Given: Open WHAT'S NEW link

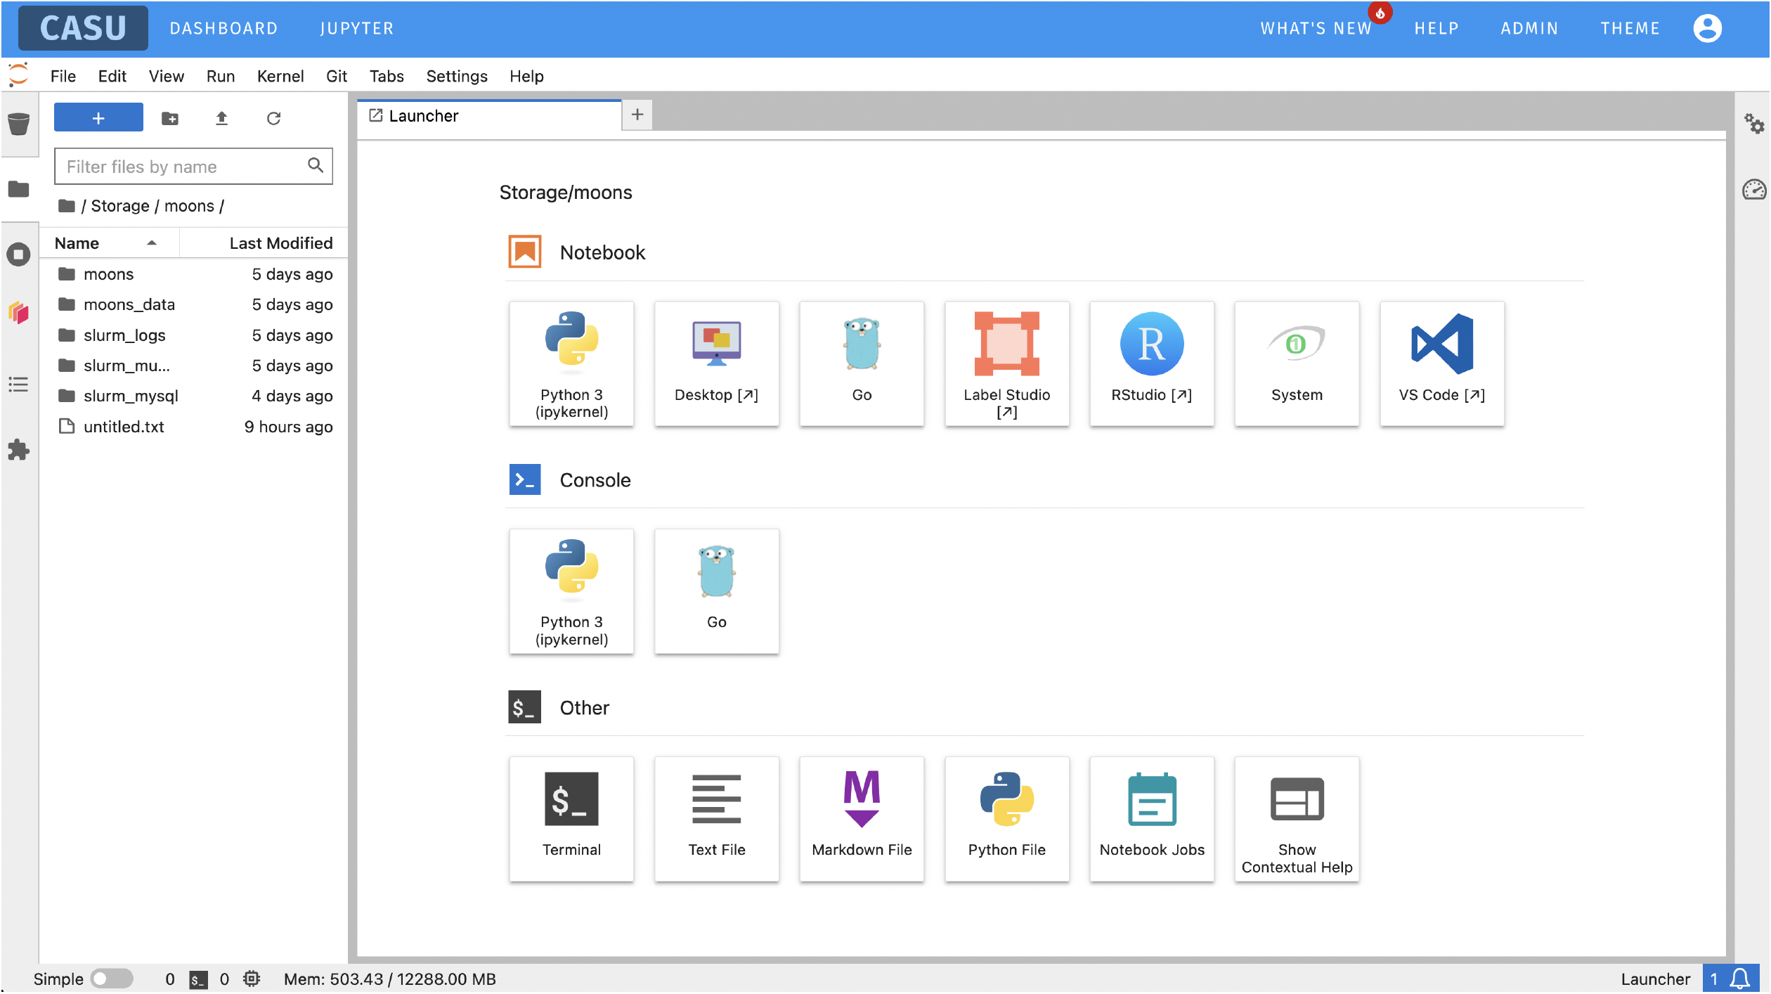Looking at the screenshot, I should click(x=1316, y=28).
